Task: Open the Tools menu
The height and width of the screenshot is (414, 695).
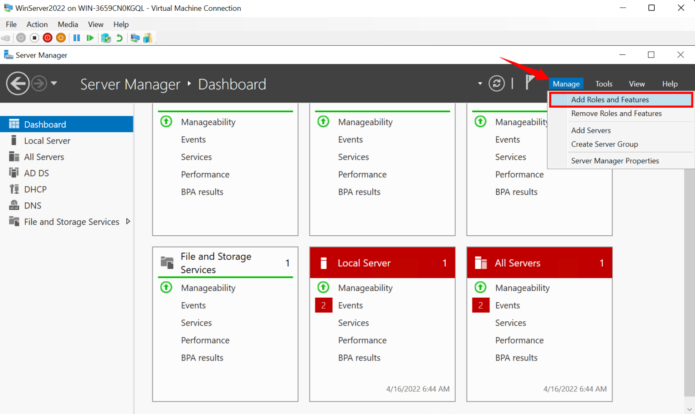Action: point(604,84)
